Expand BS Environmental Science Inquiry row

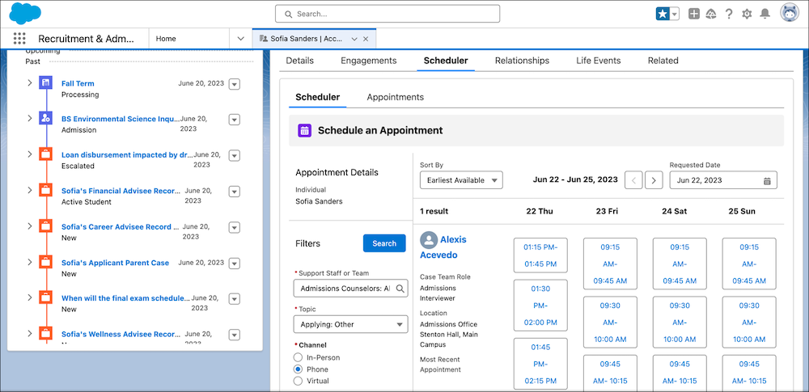(x=29, y=118)
